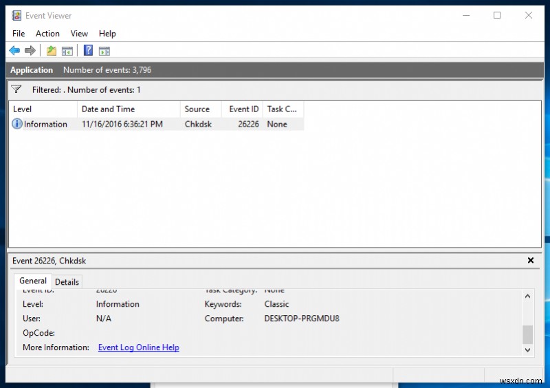Sort by the Event ID column header

(243, 109)
